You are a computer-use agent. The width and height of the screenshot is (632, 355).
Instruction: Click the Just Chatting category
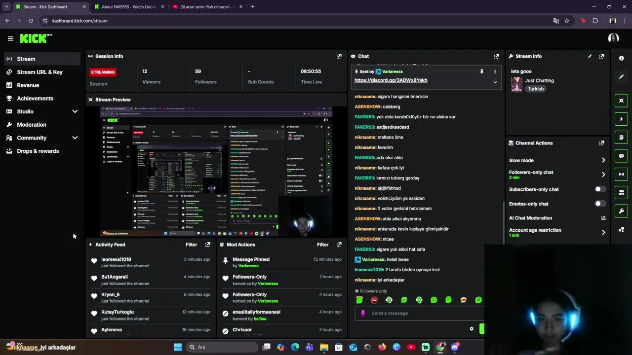(x=539, y=80)
